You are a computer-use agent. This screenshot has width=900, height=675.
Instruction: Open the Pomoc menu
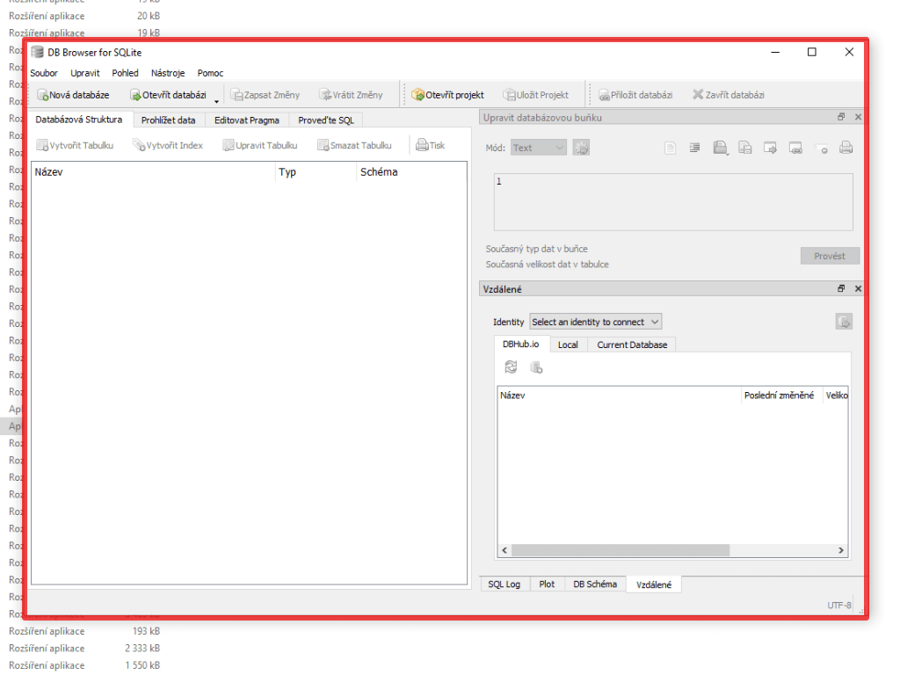pyautogui.click(x=211, y=74)
